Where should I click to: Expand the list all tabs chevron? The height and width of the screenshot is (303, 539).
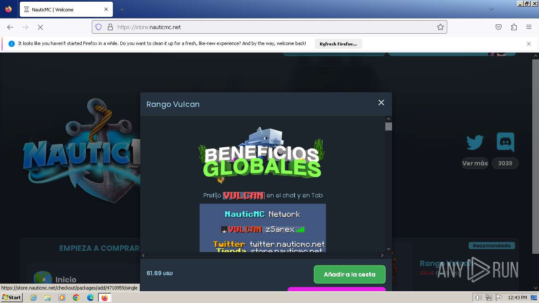tap(491, 9)
